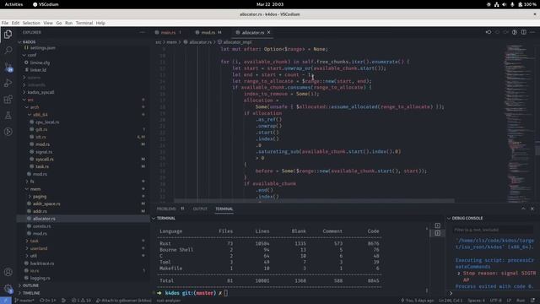Open the Manage gear in activity bar
The image size is (540, 304).
pos(8,289)
